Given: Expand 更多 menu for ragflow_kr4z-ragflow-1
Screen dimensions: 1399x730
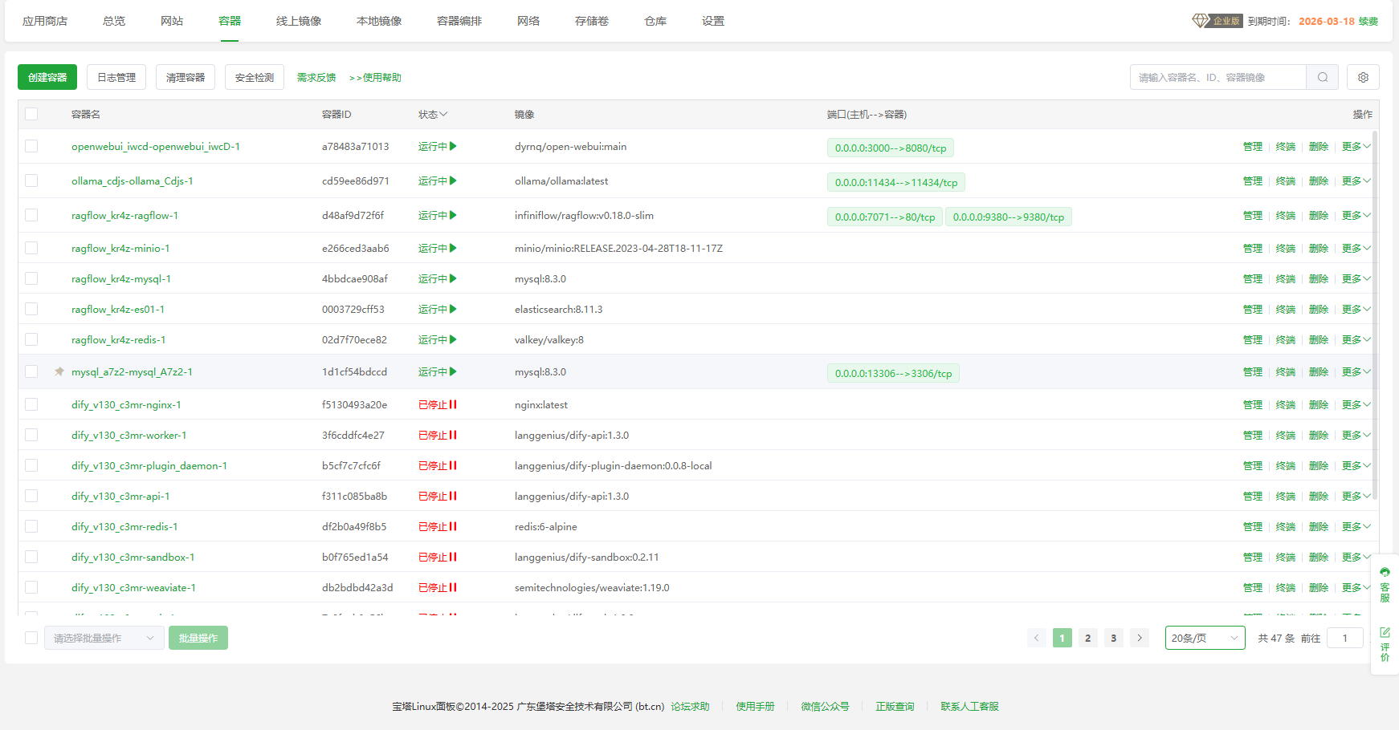Looking at the screenshot, I should tap(1356, 216).
